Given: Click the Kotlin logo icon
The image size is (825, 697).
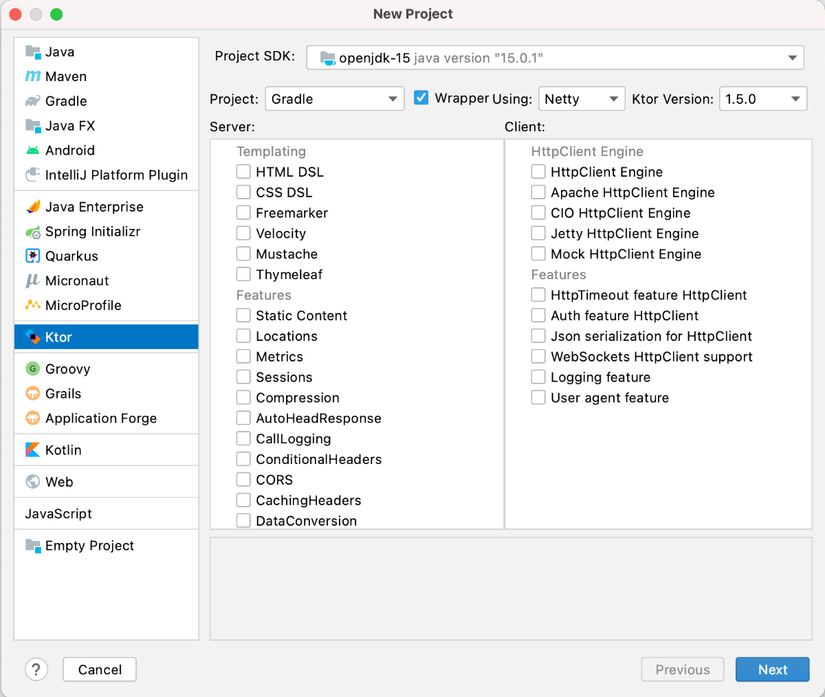Looking at the screenshot, I should [x=33, y=450].
